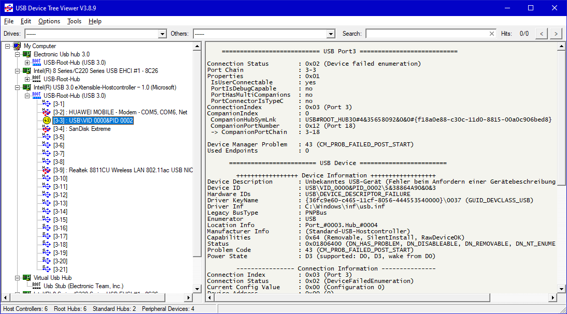Screen dimensions: 567x314
Task: Collapse the Intel USB 3.0 eXtensible-Hostcontroller node
Action: coord(17,87)
